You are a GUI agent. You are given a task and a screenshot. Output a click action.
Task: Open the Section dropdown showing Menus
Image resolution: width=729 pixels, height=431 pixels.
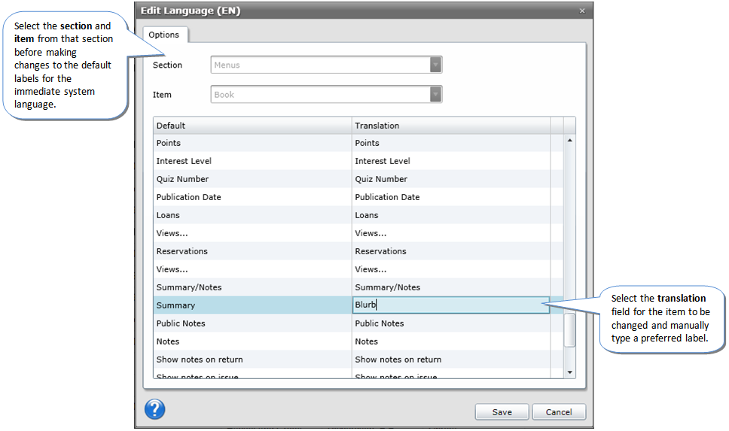coord(326,65)
